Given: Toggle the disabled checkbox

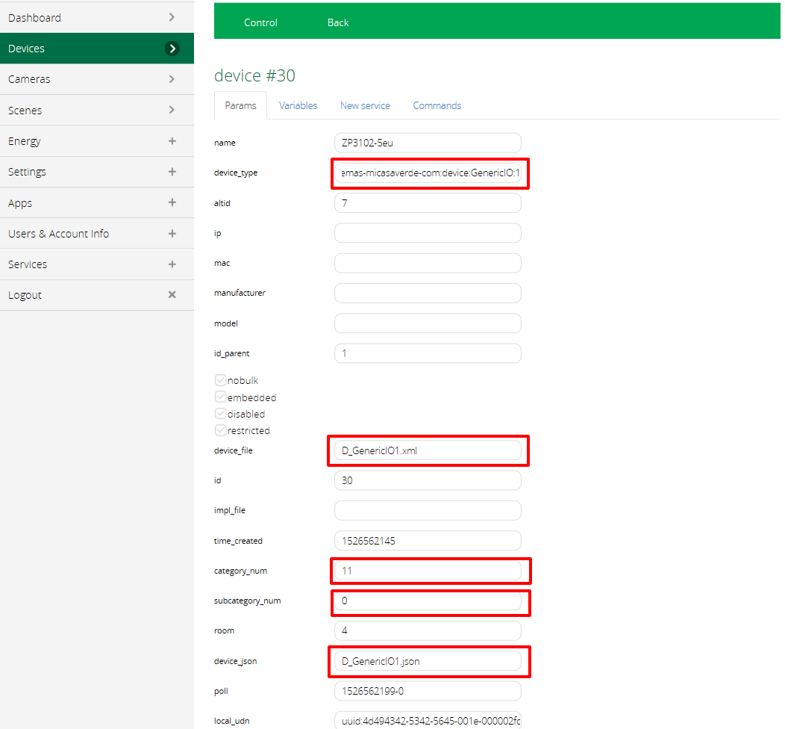Looking at the screenshot, I should (x=221, y=414).
